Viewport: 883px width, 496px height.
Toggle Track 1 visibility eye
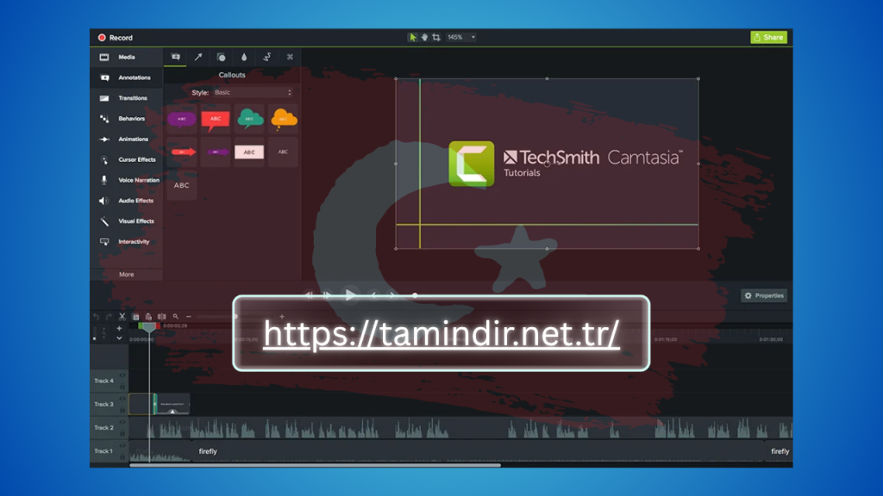[122, 446]
